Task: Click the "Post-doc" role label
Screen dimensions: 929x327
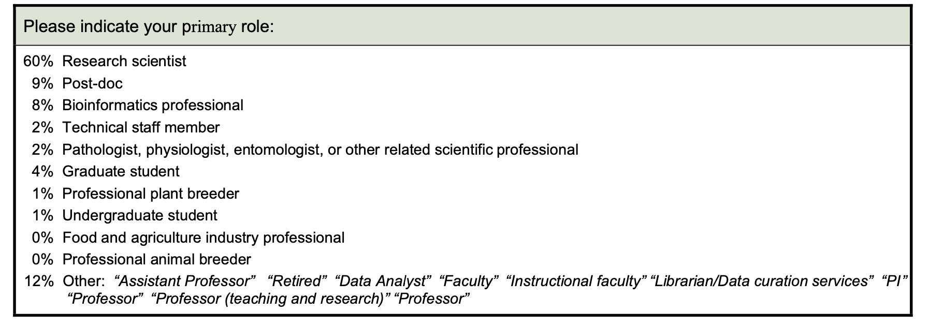Action: coord(92,83)
